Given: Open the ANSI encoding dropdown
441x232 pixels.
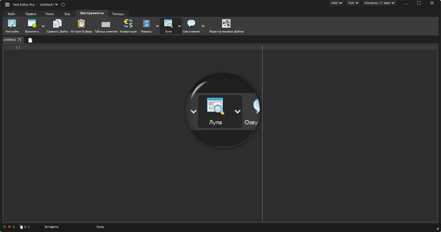Looking at the screenshot, I should click(x=337, y=3).
